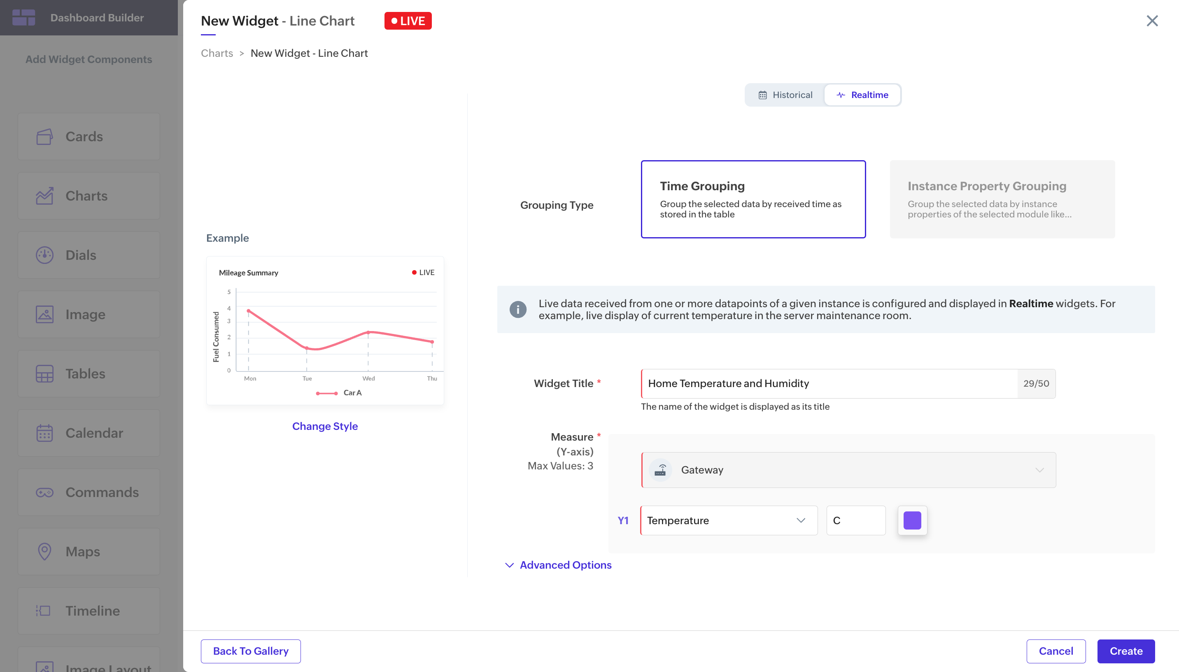This screenshot has height=672, width=1179.
Task: Click Charts breadcrumb link
Action: coord(217,53)
